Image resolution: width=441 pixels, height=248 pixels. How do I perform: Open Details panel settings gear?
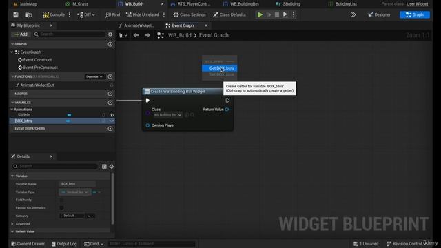(x=112, y=167)
